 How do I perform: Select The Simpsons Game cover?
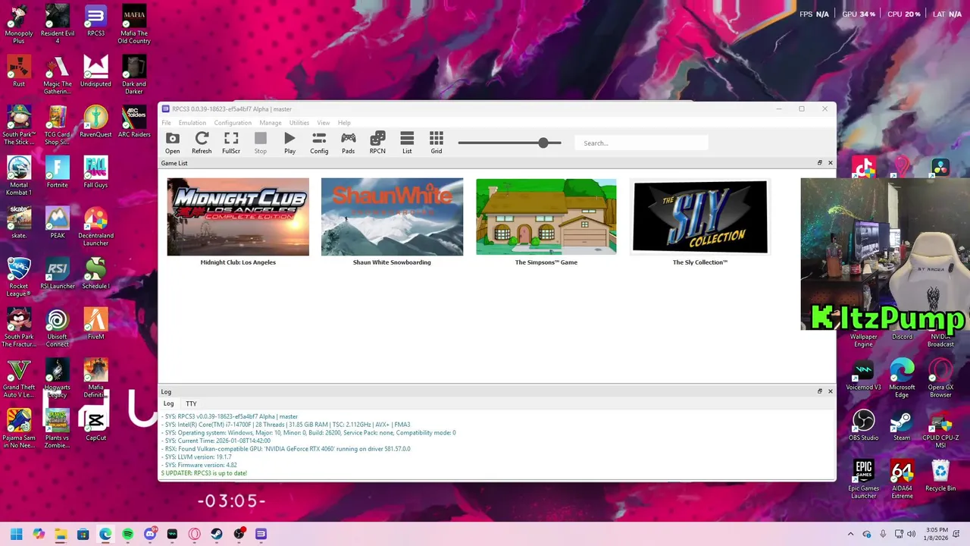(x=546, y=217)
